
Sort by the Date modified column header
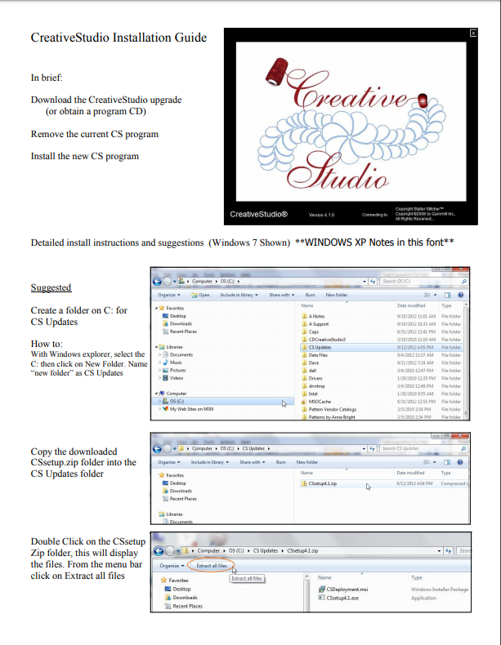[x=412, y=305]
